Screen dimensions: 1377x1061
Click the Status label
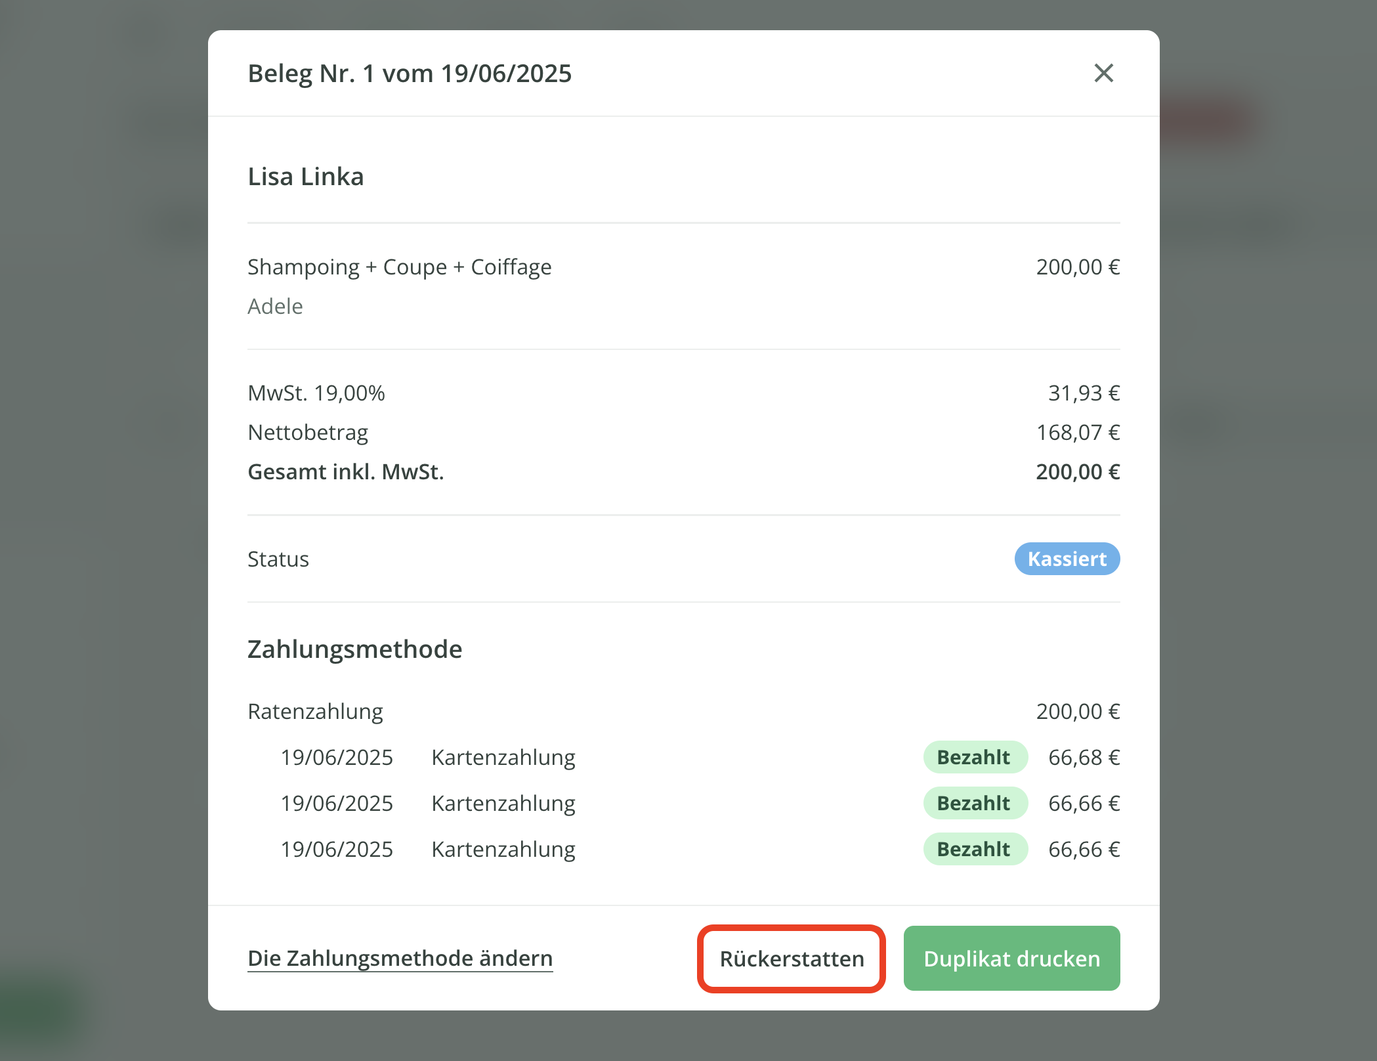[x=278, y=559]
